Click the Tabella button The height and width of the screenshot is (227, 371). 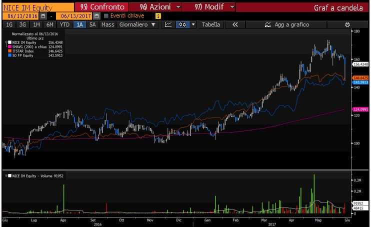(x=211, y=24)
